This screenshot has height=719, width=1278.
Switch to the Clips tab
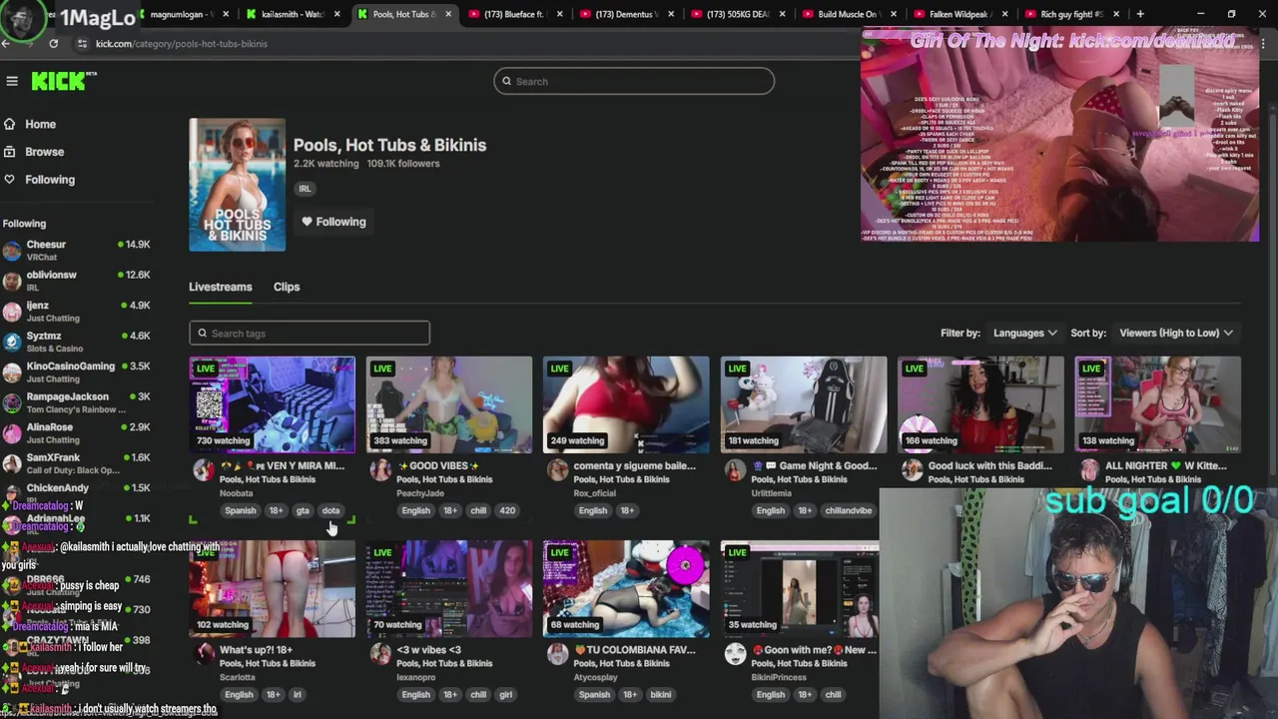click(x=287, y=287)
